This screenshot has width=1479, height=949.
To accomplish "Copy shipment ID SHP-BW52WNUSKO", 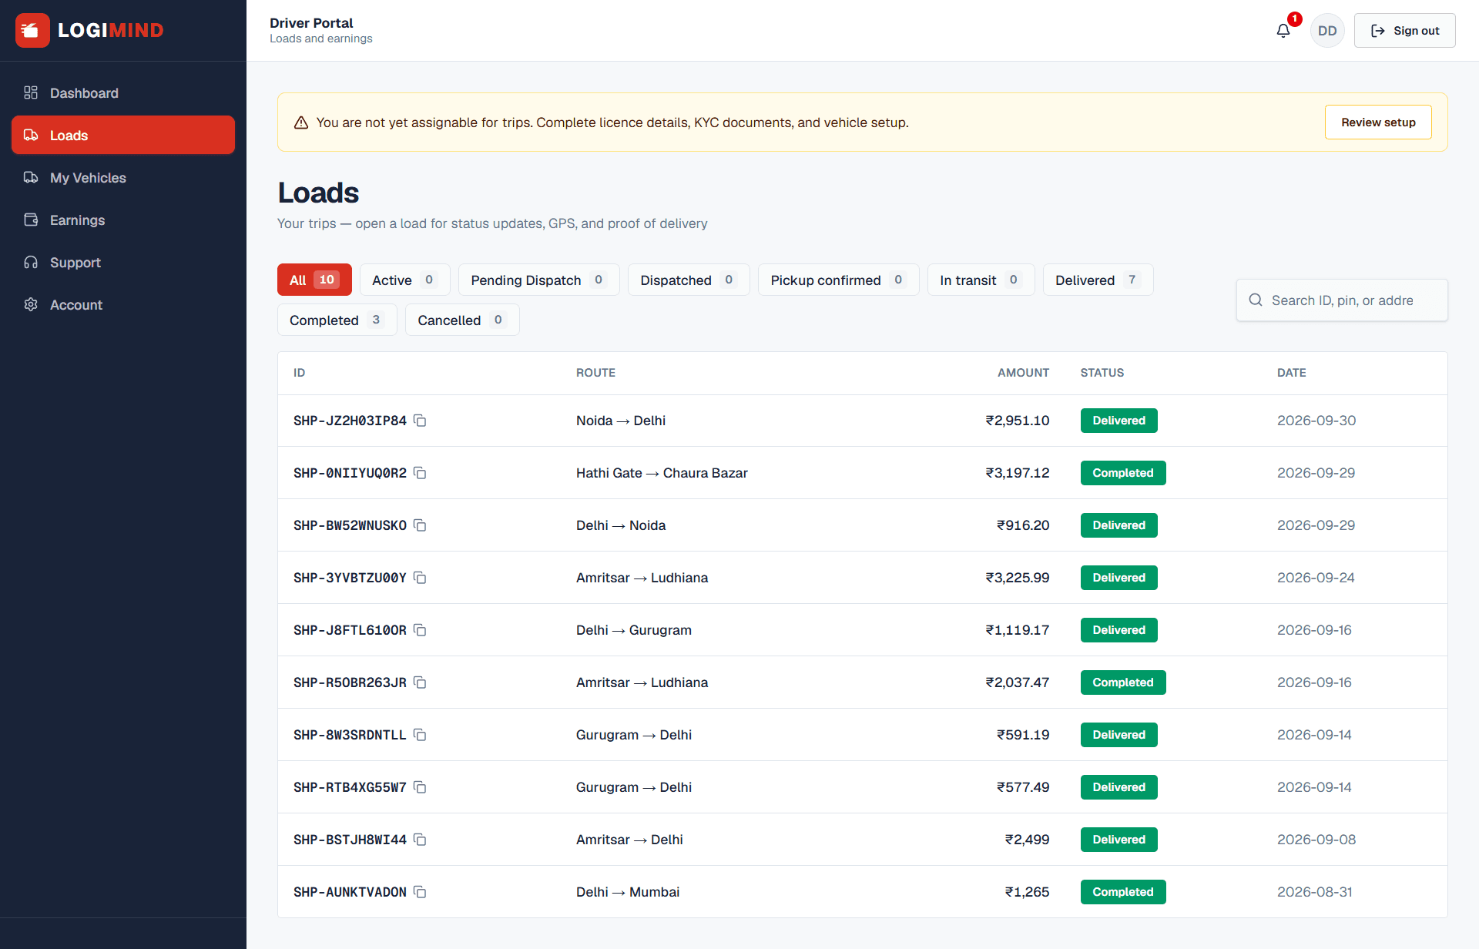I will pyautogui.click(x=420, y=525).
